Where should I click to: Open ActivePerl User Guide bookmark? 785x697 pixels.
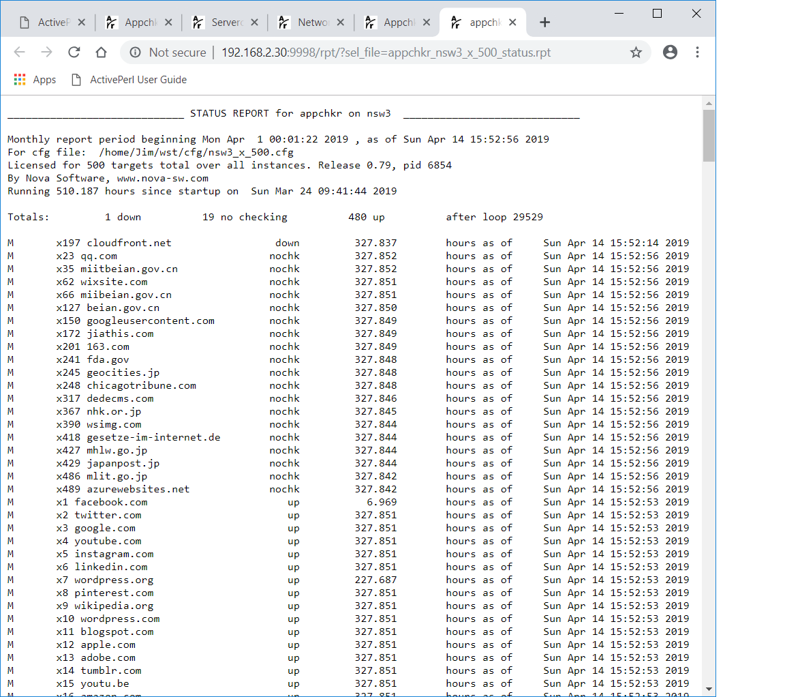point(129,80)
